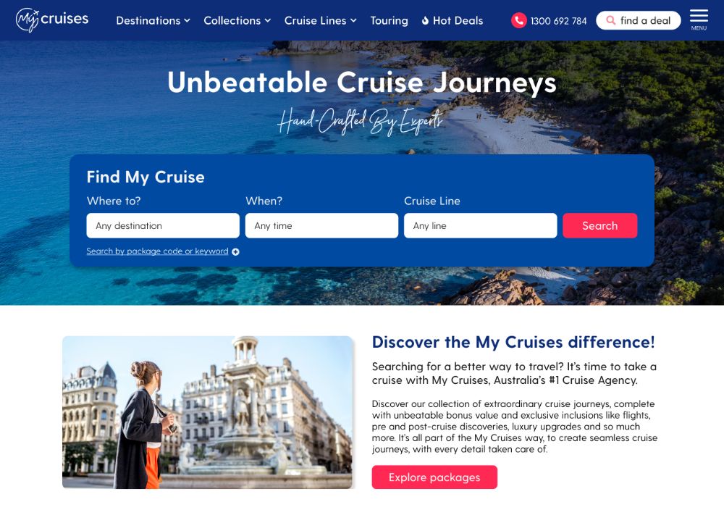
Task: Select the Any line cruise field
Action: (x=481, y=225)
